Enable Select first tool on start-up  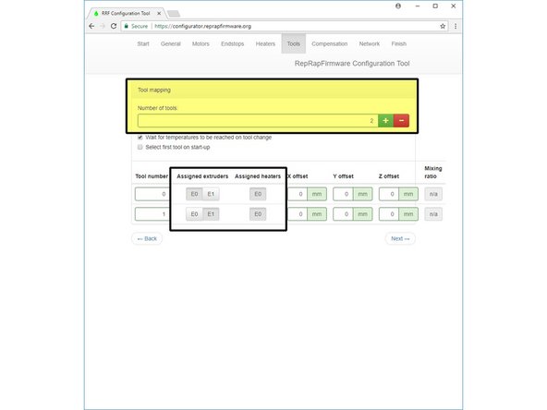point(140,147)
